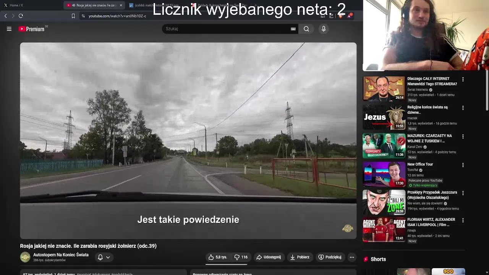
Task: Open the MAZUREK: CZARZASTY NA WOJNIE thumbnail
Action: pyautogui.click(x=384, y=146)
